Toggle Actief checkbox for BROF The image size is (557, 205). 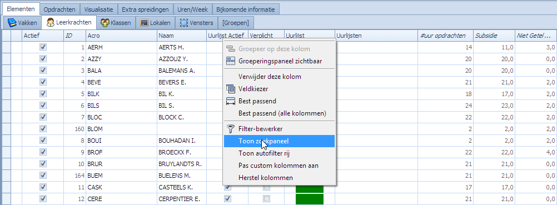click(43, 152)
